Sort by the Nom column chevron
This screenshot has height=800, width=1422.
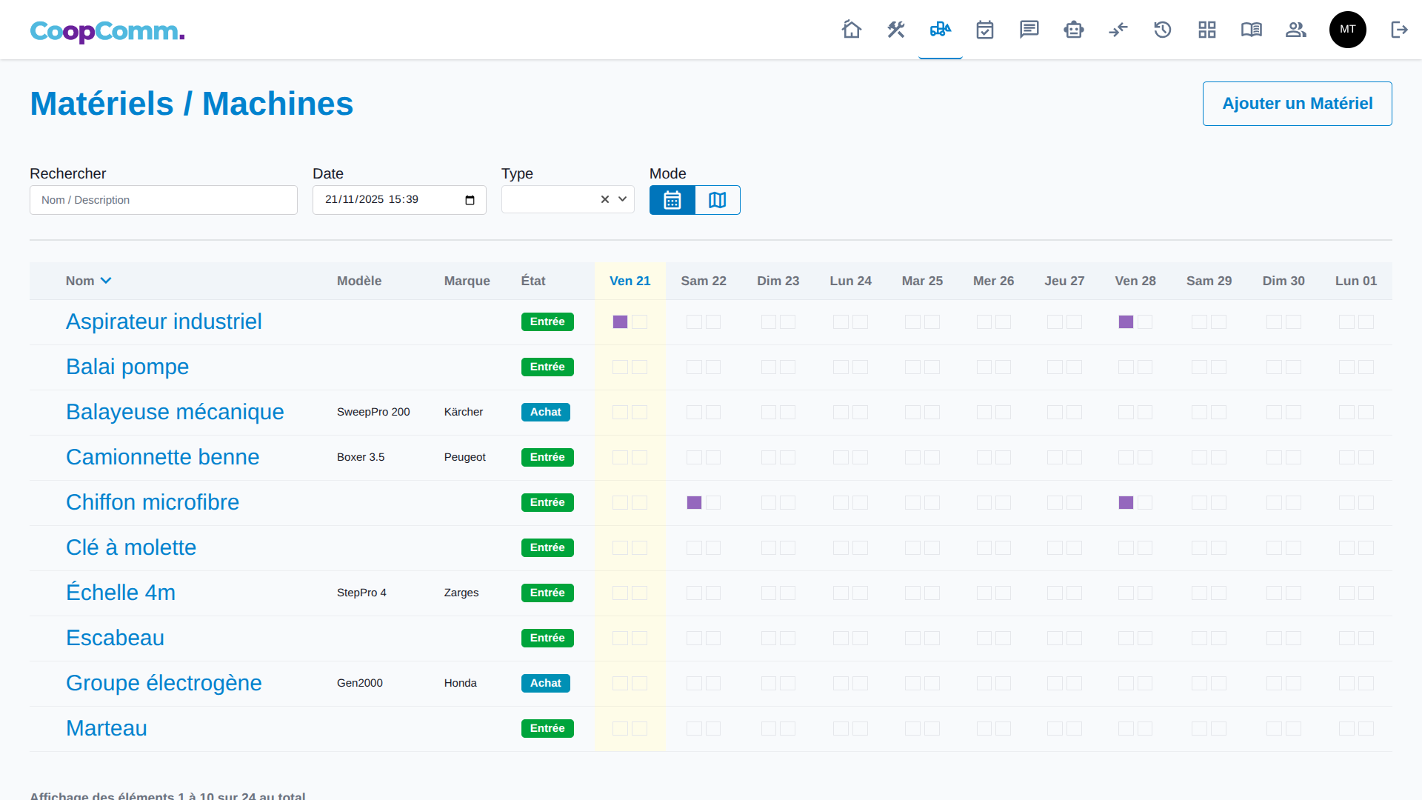click(106, 281)
